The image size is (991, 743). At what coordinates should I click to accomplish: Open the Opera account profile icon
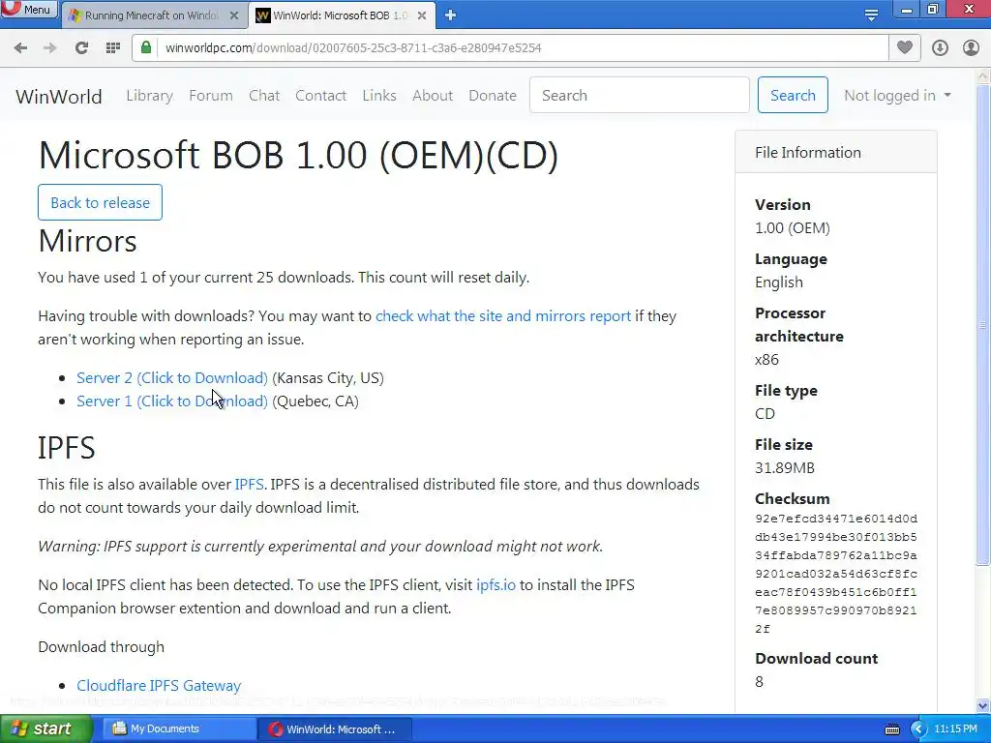pyautogui.click(x=971, y=48)
